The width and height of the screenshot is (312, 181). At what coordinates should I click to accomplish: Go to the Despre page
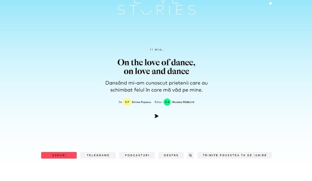[171, 155]
